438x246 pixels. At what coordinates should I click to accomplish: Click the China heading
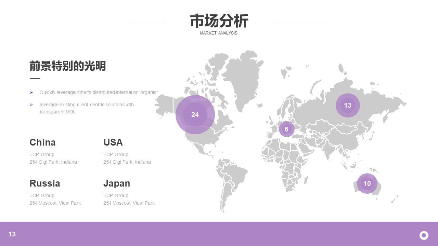tap(42, 142)
